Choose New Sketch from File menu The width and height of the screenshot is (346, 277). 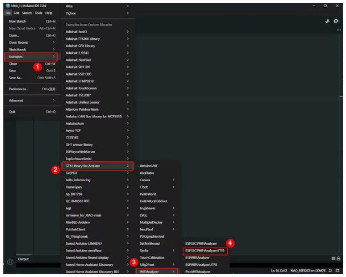(x=31, y=21)
